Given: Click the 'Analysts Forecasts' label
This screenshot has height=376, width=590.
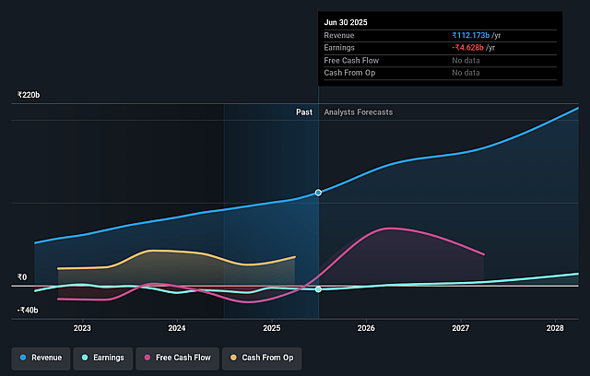Looking at the screenshot, I should coord(359,112).
